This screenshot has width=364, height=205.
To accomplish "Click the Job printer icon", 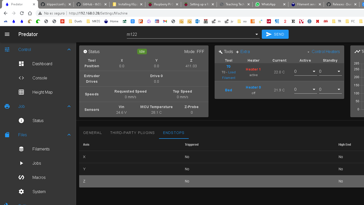I will [7, 106].
